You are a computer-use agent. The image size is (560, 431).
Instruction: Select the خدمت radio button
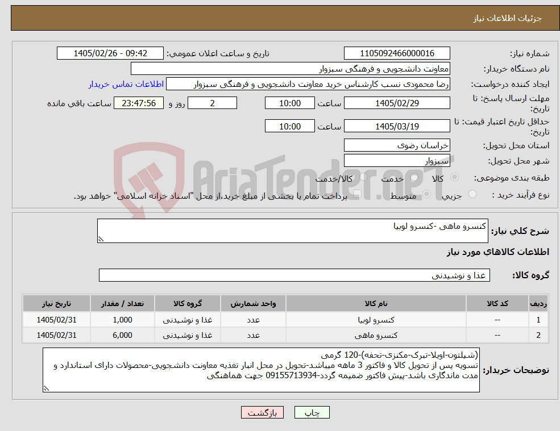[x=414, y=177]
